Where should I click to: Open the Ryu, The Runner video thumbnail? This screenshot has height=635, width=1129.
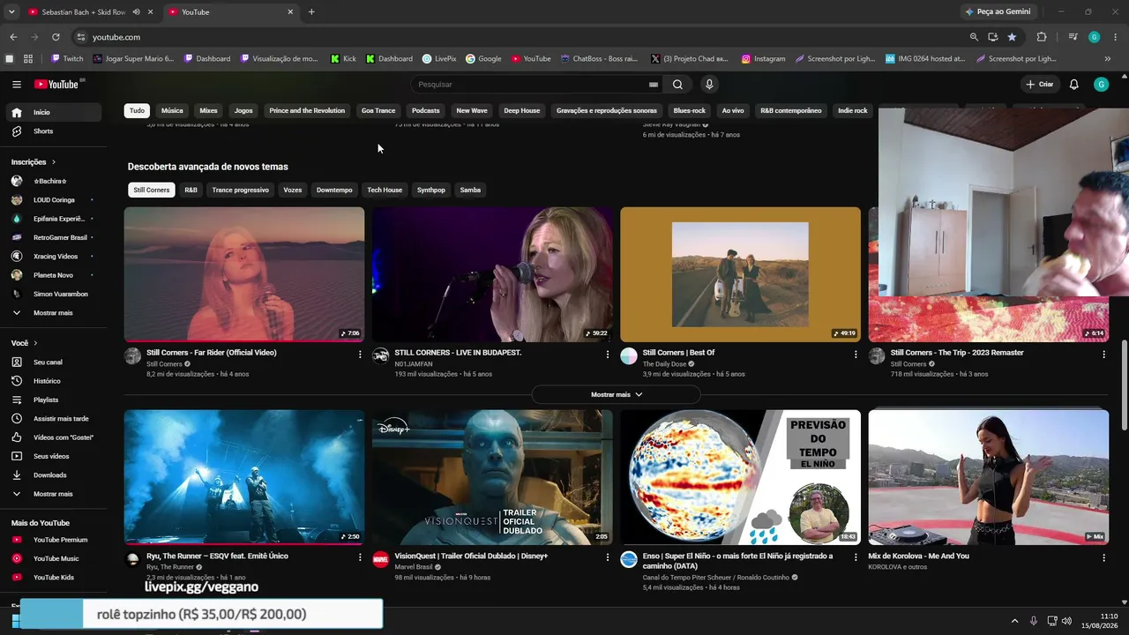point(244,477)
